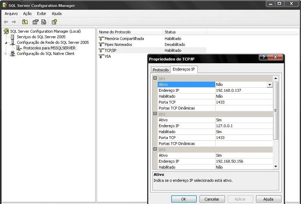
Task: Open the Exibir menu
Action: pos(42,14)
